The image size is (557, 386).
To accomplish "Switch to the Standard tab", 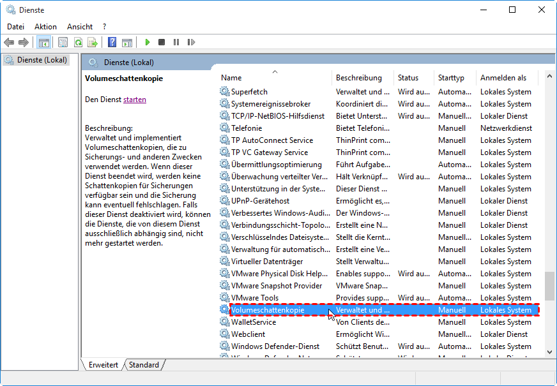I will click(x=144, y=365).
